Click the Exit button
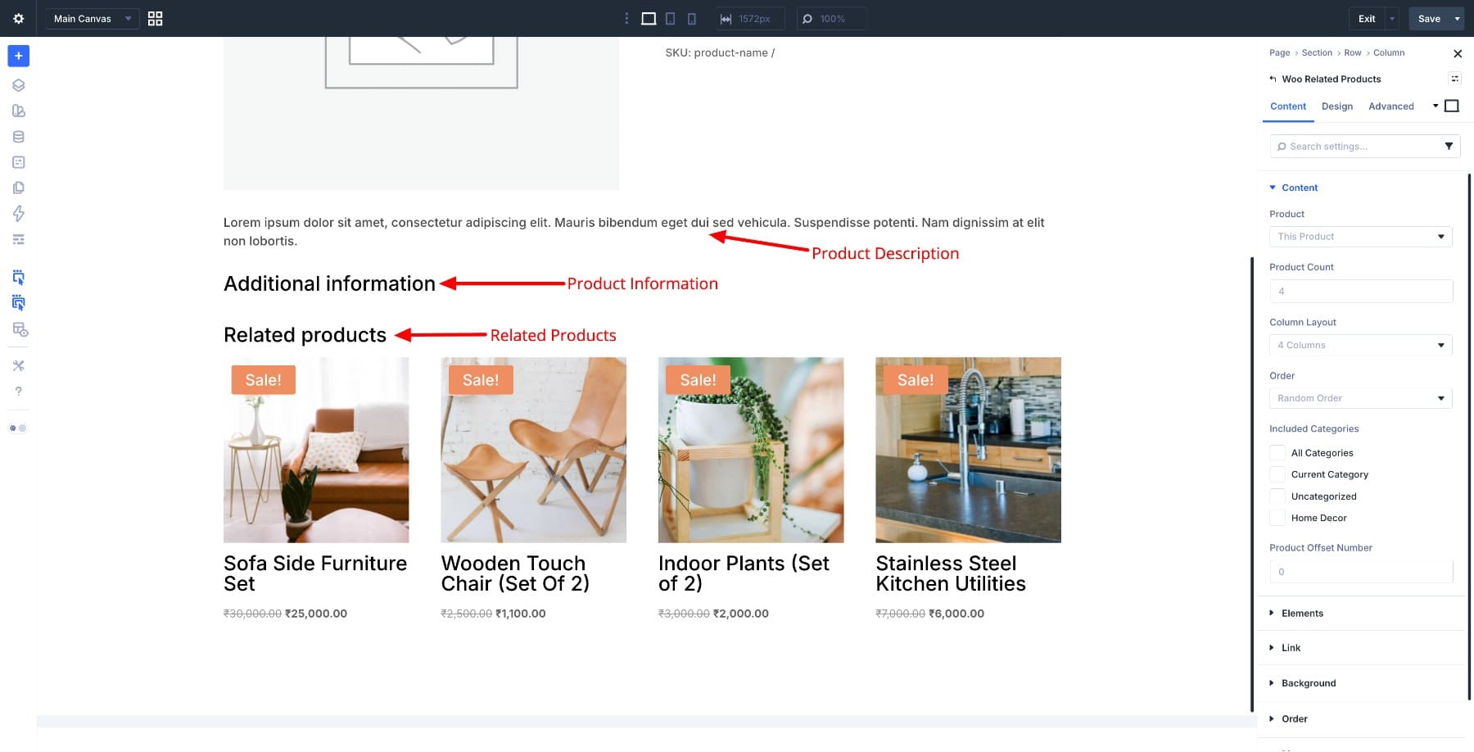This screenshot has width=1474, height=752. (x=1365, y=17)
